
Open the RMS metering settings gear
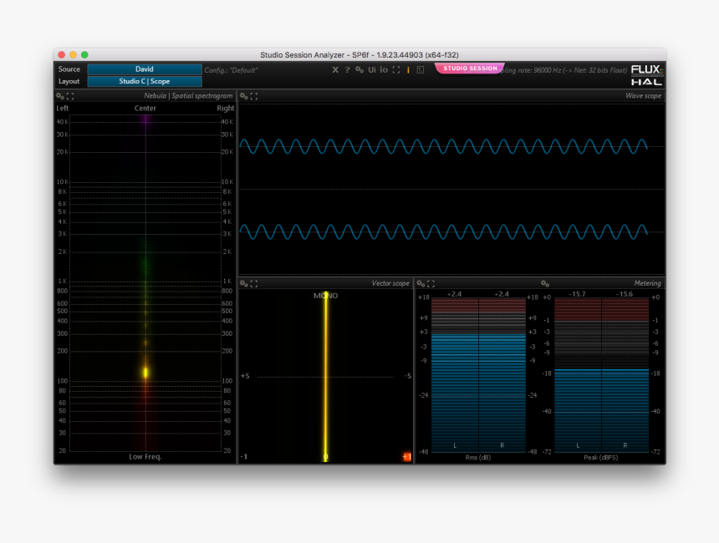click(x=421, y=283)
